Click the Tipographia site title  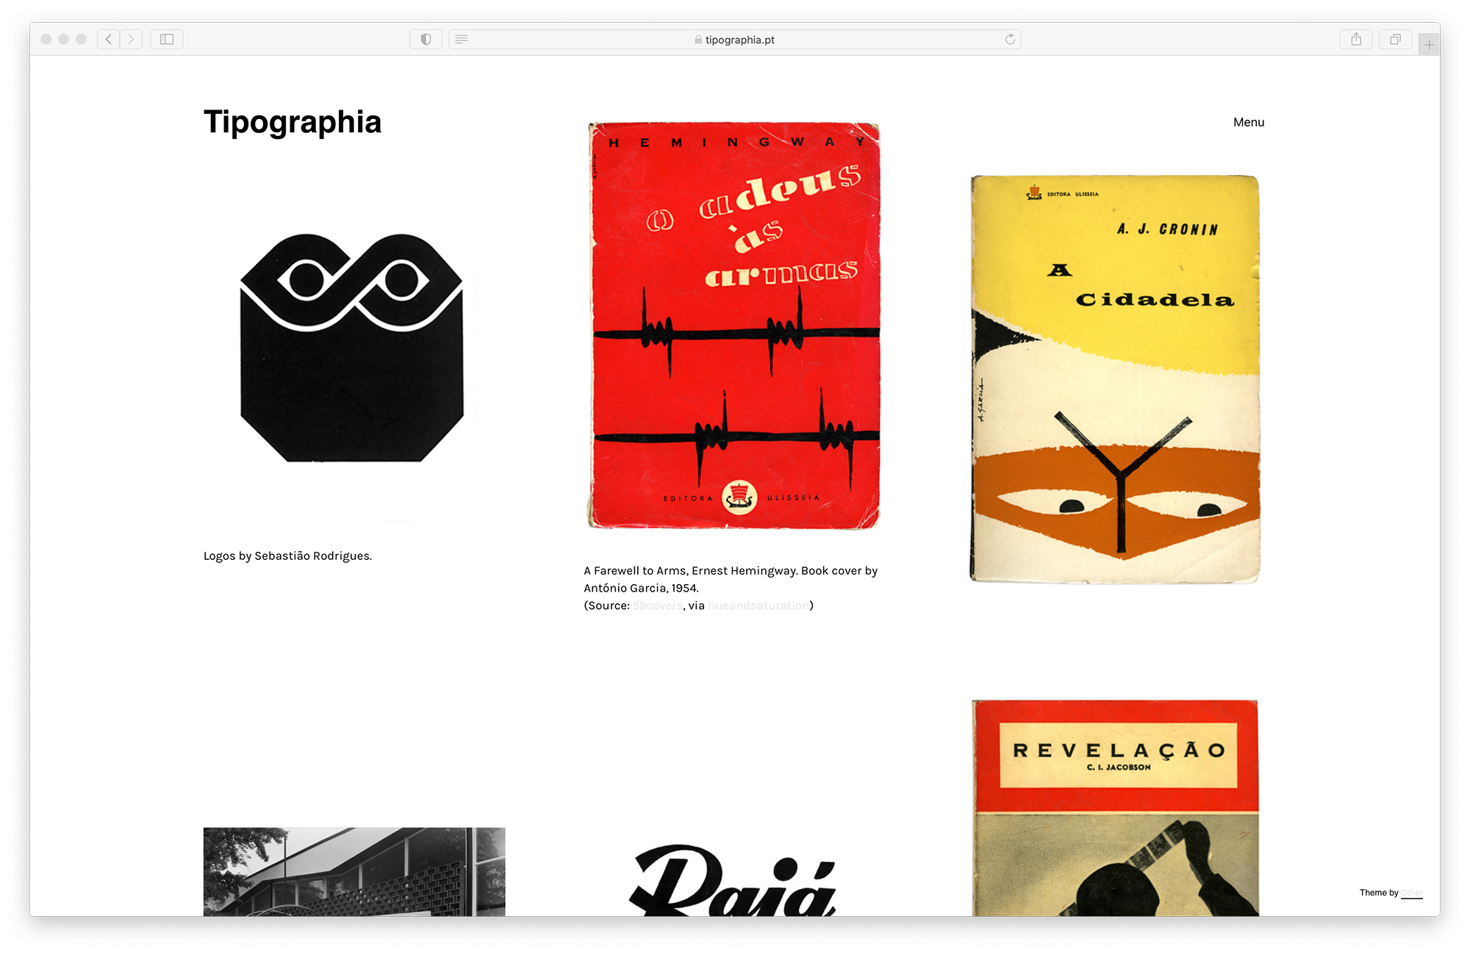pyautogui.click(x=293, y=122)
